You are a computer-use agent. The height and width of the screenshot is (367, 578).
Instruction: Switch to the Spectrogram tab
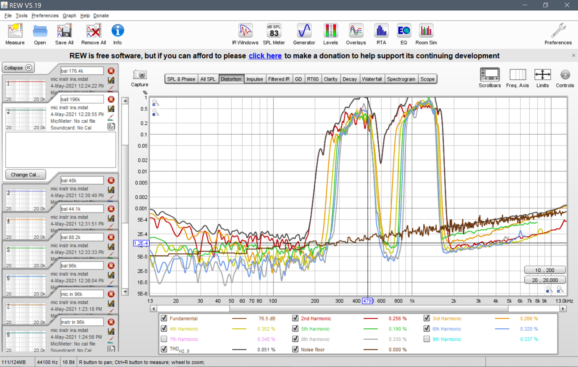click(x=401, y=79)
